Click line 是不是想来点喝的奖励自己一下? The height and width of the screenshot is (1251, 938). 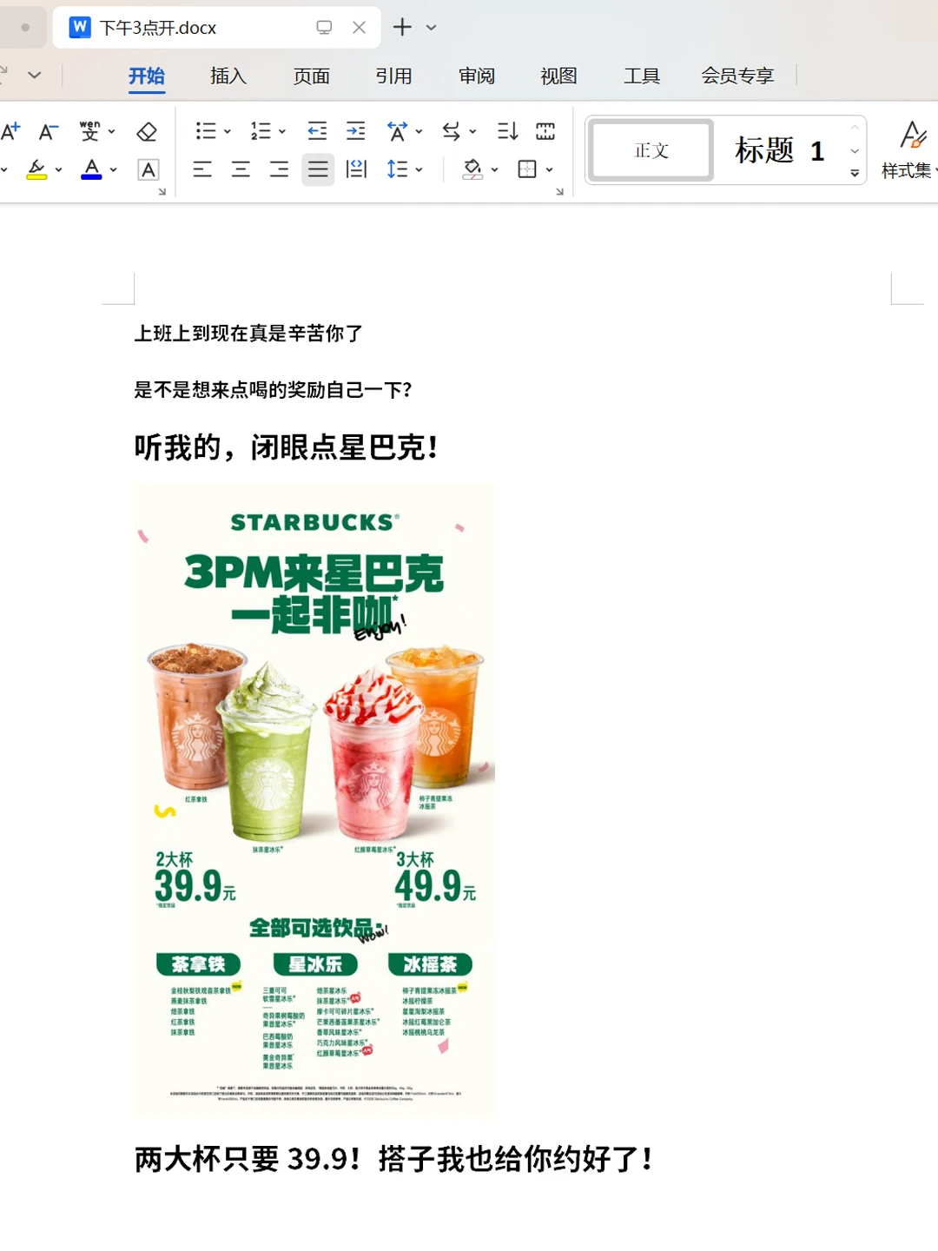273,390
